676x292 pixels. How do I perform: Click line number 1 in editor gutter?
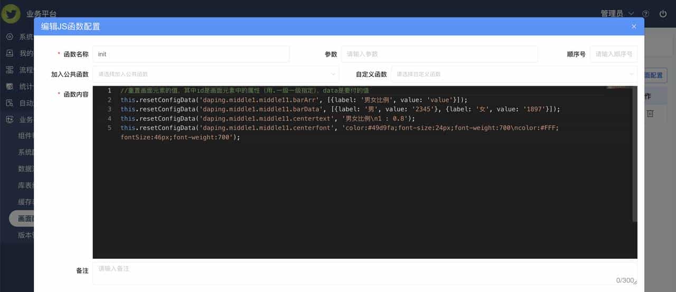coord(109,91)
